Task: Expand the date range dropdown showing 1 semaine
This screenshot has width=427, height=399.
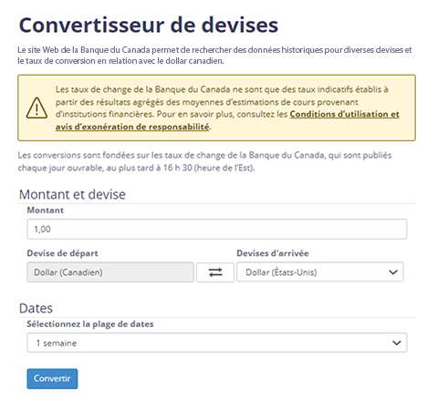Action: point(217,343)
